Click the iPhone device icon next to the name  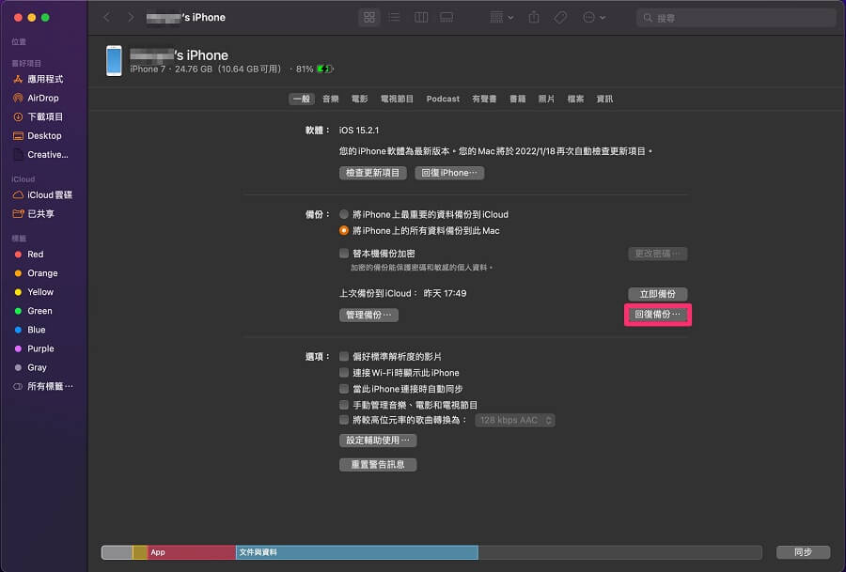click(114, 61)
